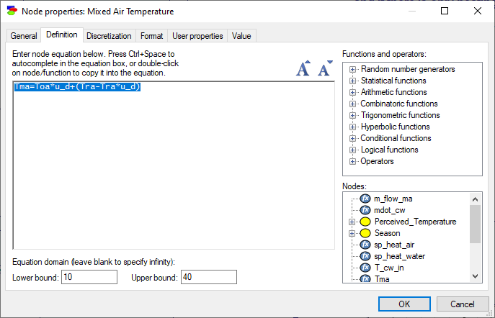Click the Season yellow node icon

(x=365, y=233)
